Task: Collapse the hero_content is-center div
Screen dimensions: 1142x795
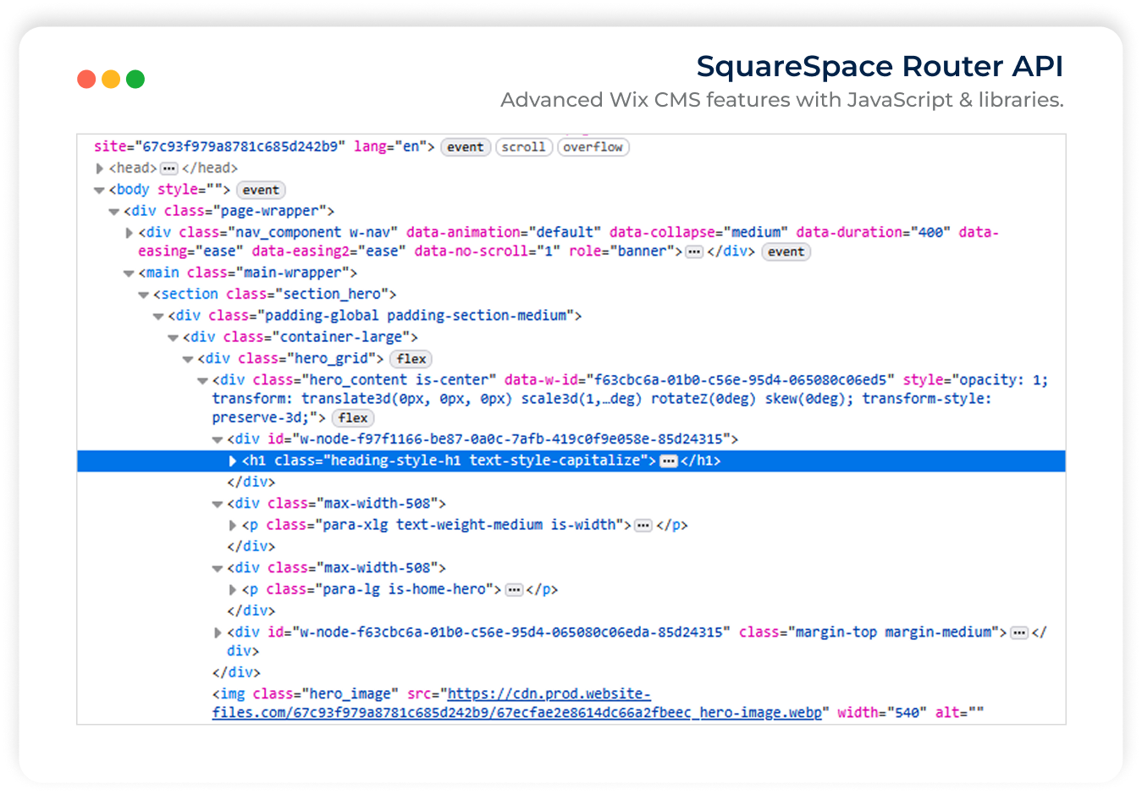Action: tap(202, 381)
